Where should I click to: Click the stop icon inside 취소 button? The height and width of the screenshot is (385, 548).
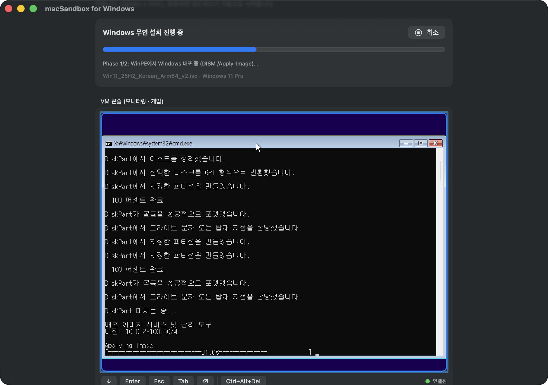[x=418, y=33]
